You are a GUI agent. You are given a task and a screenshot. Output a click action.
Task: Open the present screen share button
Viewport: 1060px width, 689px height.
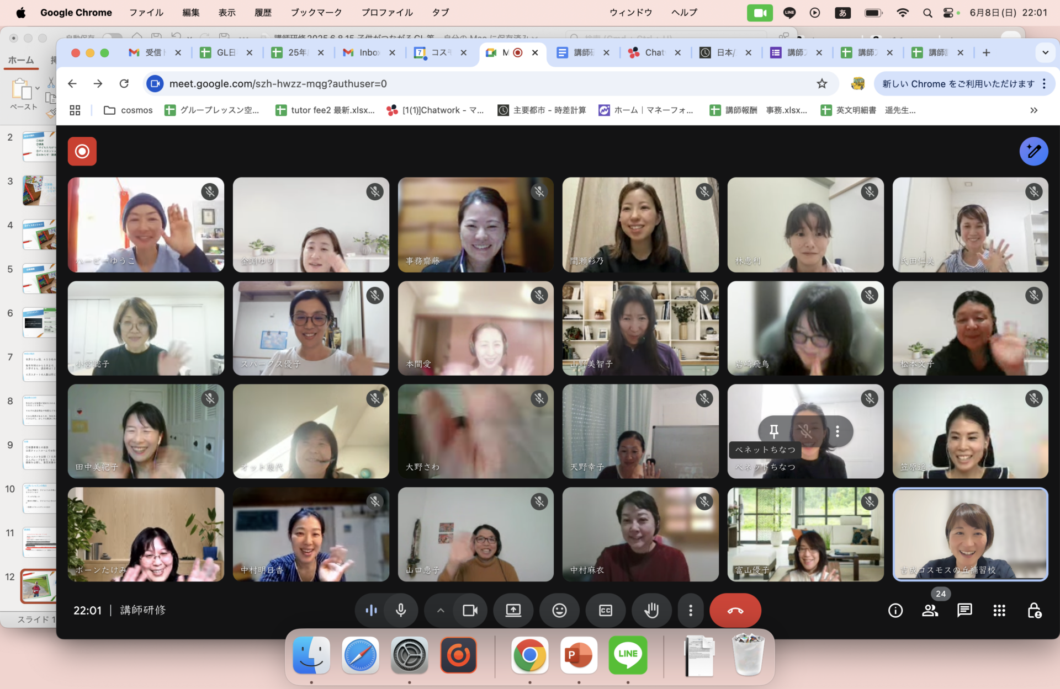(x=513, y=610)
